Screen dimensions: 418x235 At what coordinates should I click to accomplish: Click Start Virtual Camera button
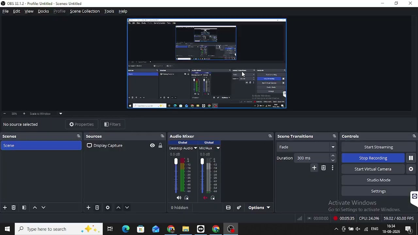pos(373,169)
